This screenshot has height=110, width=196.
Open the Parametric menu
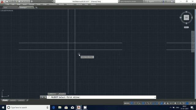coord(70,4)
